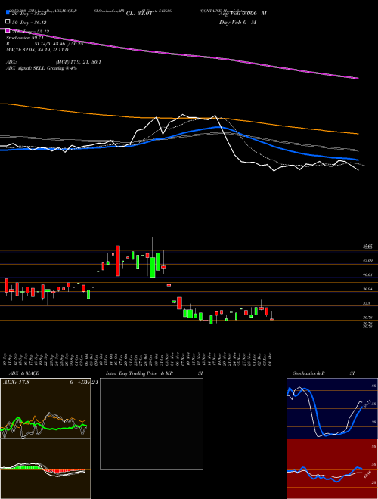The width and height of the screenshot is (378, 499).
Task: Click the 36.94 price axis label
Action: tap(367, 289)
